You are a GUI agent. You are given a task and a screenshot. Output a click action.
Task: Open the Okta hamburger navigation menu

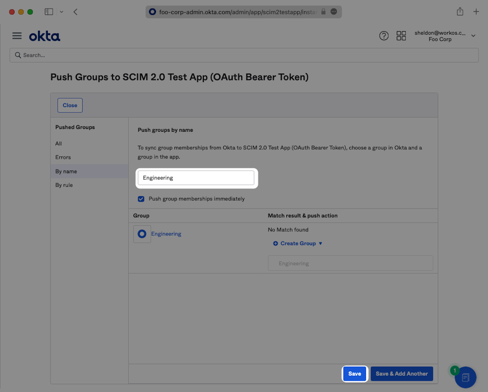click(x=17, y=36)
